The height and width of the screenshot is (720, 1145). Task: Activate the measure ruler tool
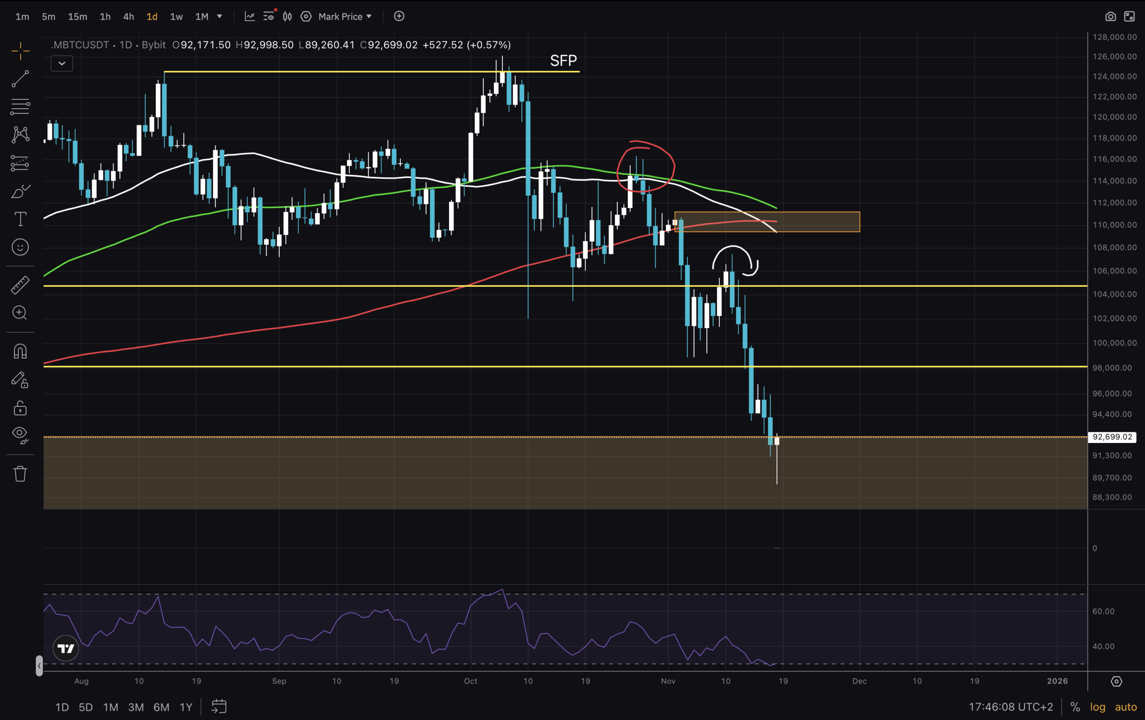coord(20,285)
